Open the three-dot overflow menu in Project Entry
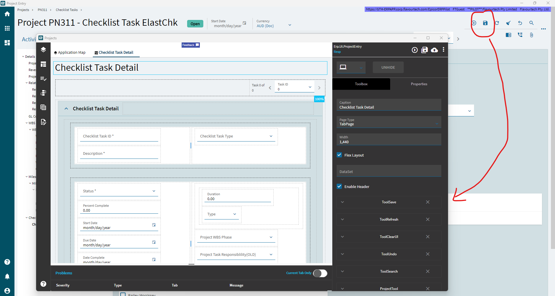Image resolution: width=555 pixels, height=296 pixels. coord(543,29)
